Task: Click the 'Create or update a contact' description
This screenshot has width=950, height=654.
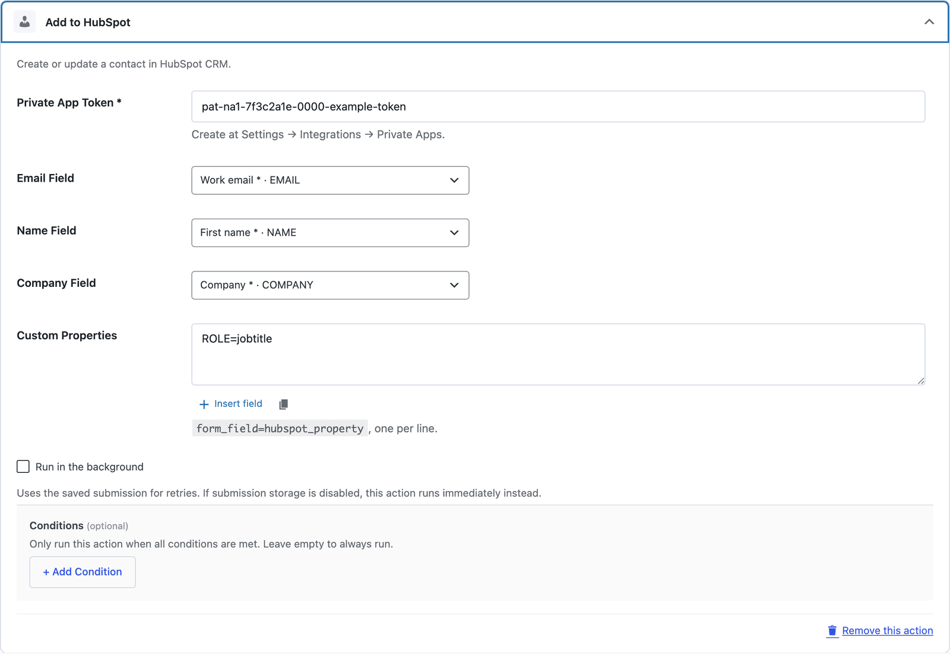Action: [123, 64]
